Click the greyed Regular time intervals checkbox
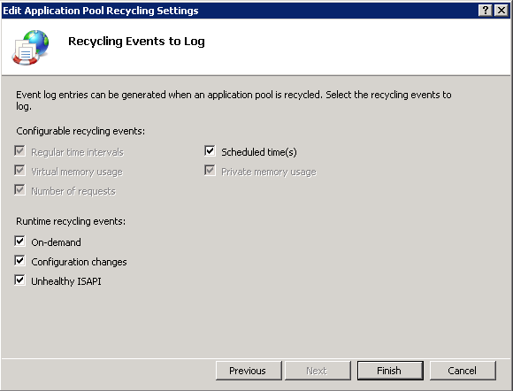 point(19,151)
